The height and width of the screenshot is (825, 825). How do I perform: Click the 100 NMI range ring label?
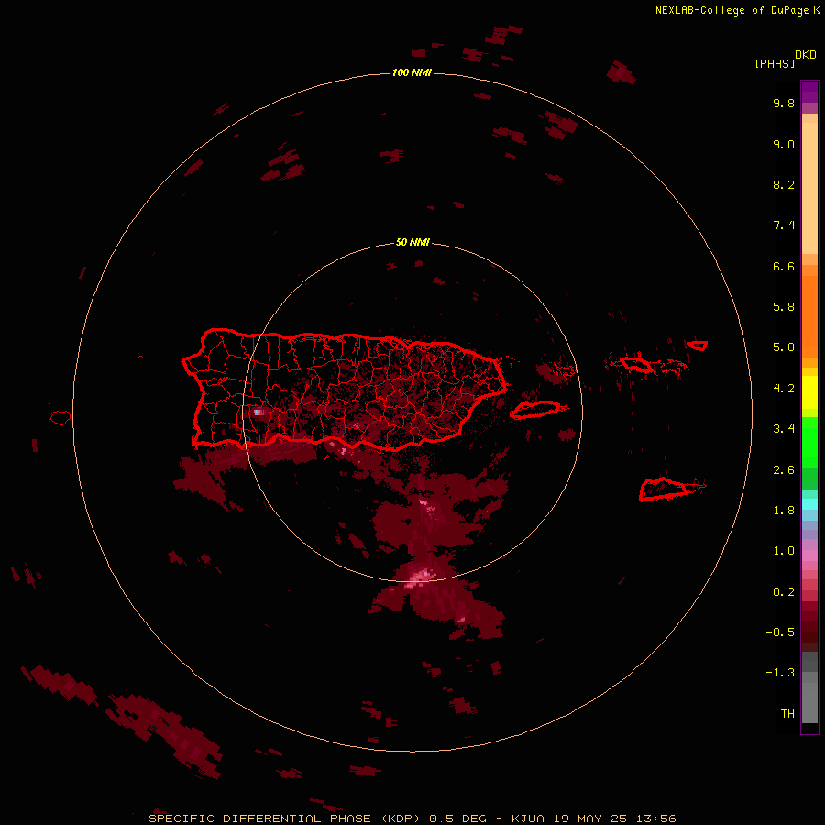[x=412, y=72]
